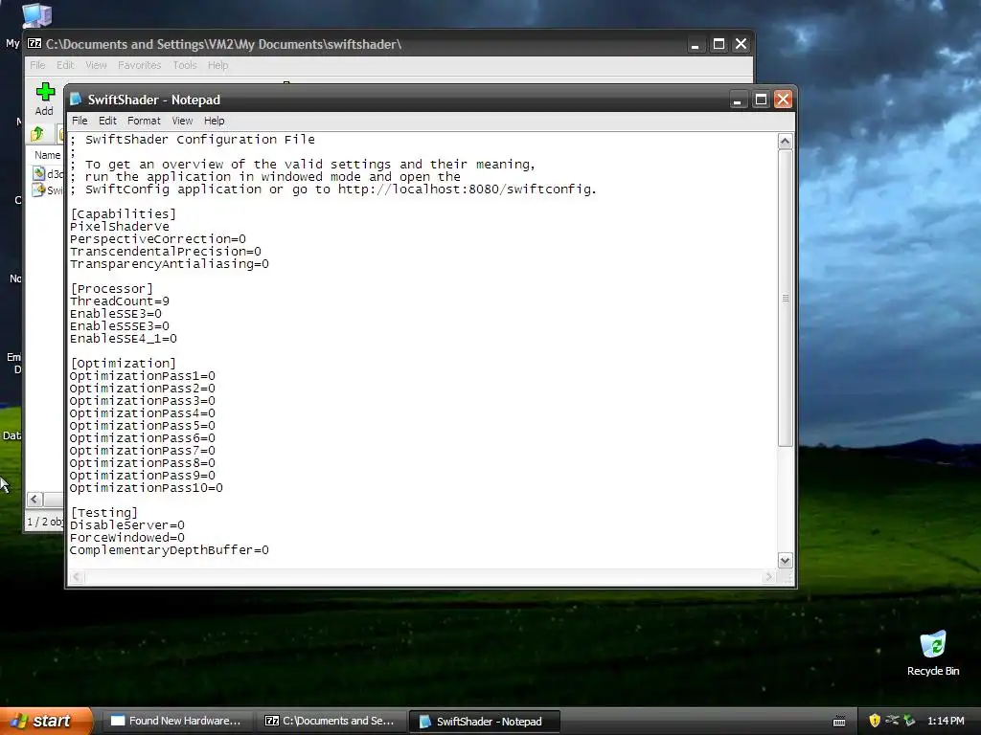Open Favorites menu in 7-Zip window
Image resolution: width=981 pixels, height=735 pixels.
[140, 65]
